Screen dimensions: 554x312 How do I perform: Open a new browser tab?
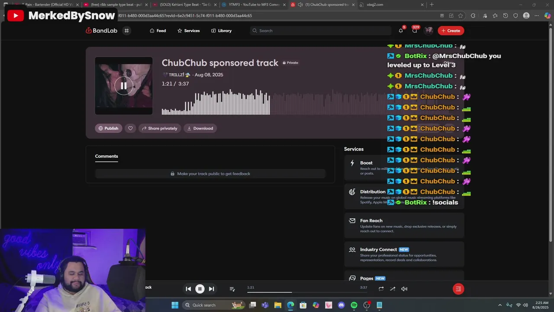click(x=432, y=5)
